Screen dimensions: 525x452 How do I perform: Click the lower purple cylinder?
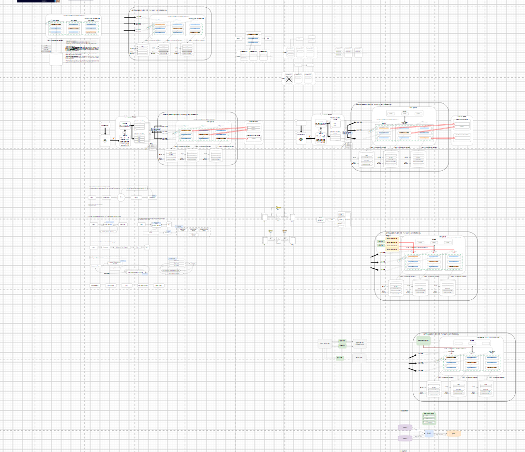pyautogui.click(x=405, y=438)
